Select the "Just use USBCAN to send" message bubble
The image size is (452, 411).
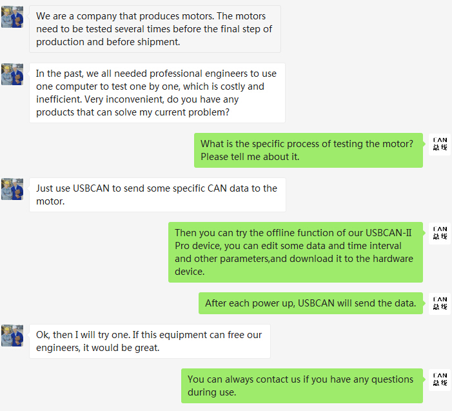(157, 195)
